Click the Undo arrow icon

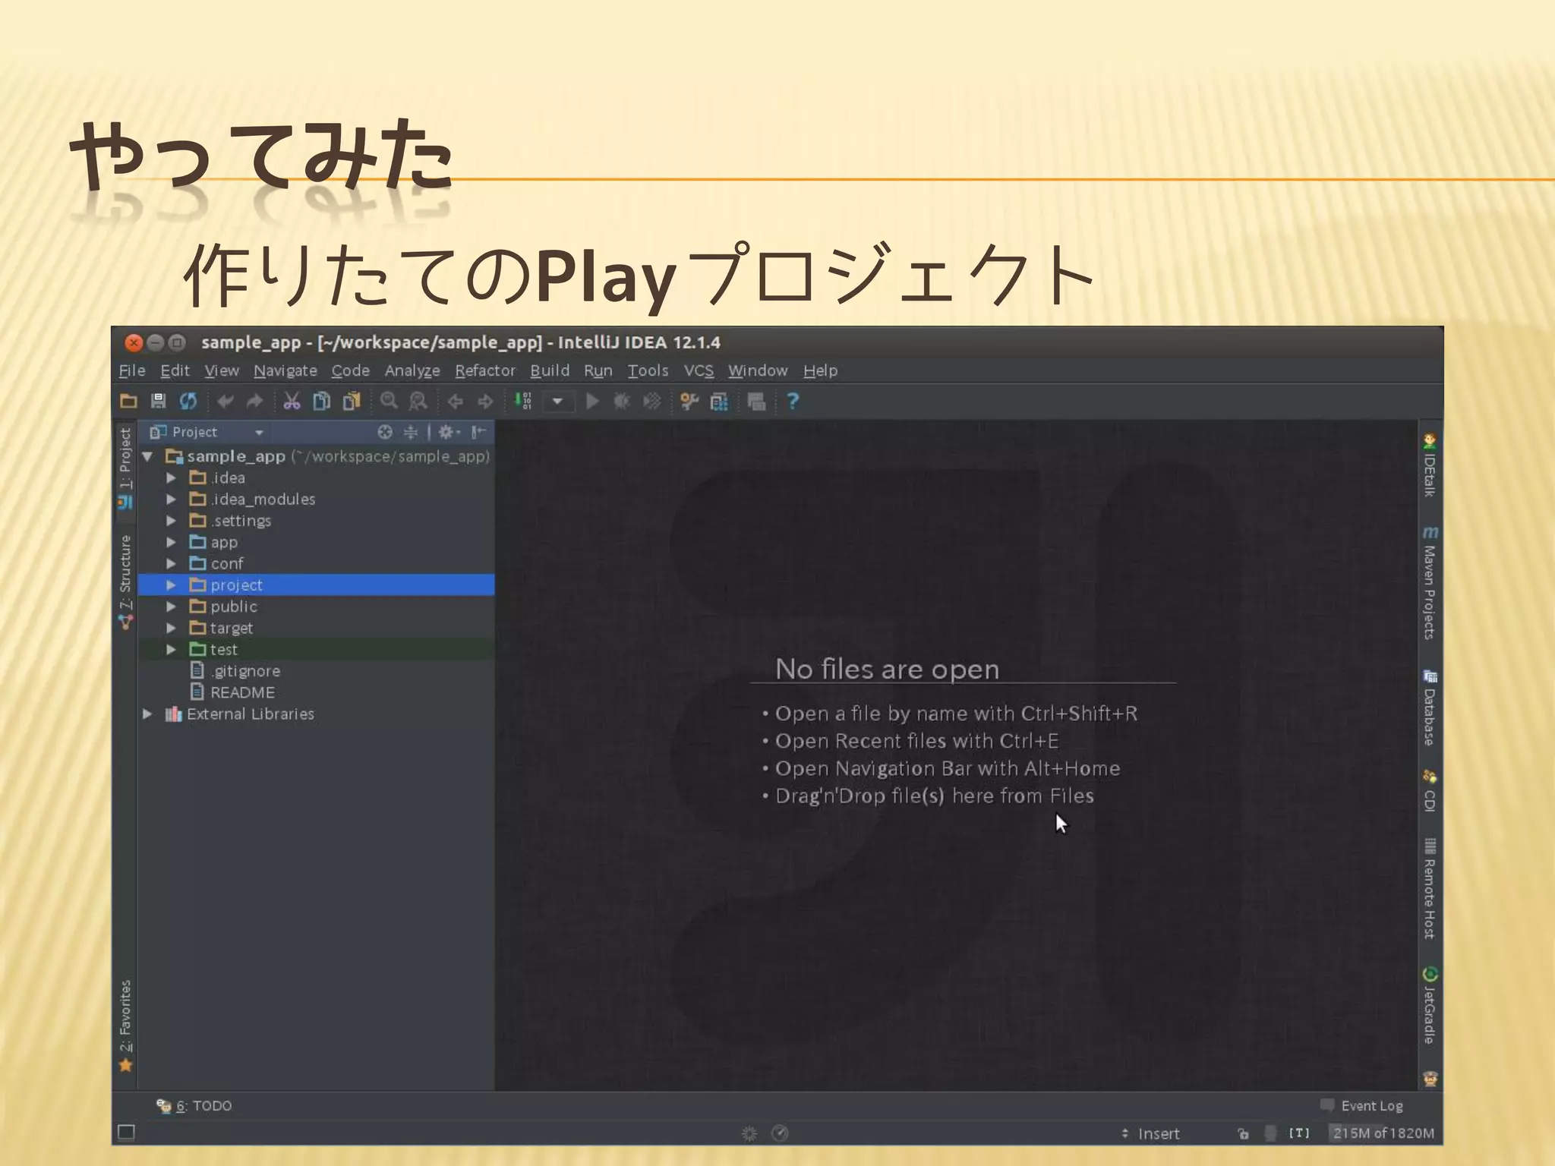coord(226,401)
